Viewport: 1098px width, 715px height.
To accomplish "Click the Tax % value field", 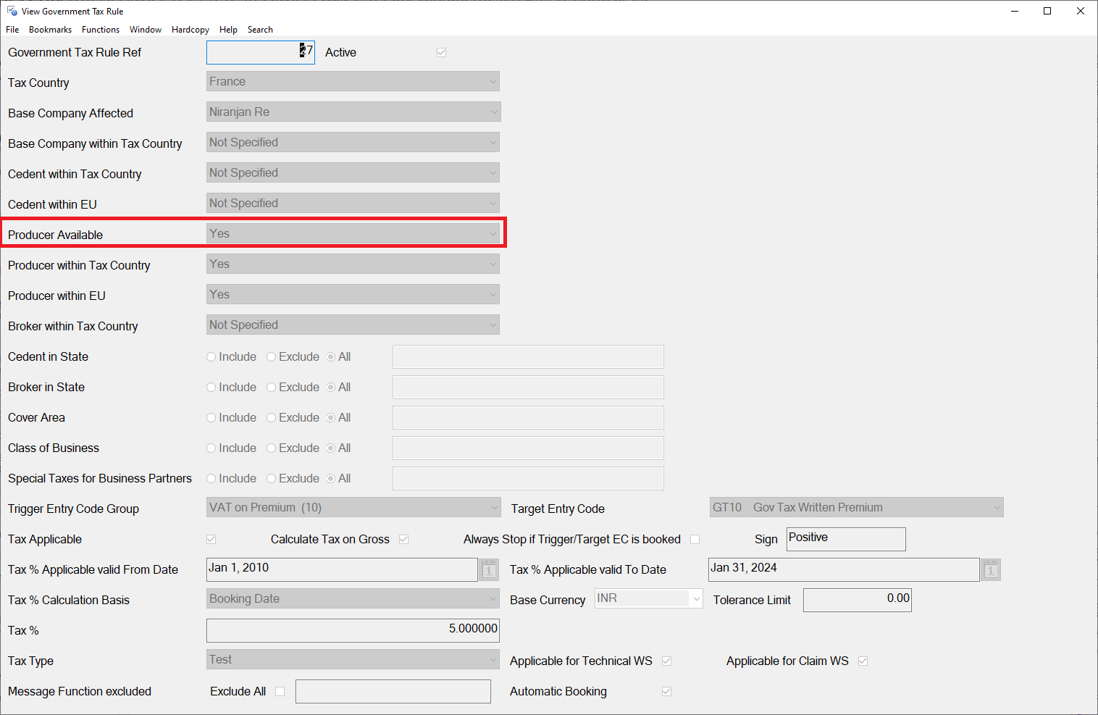I will (353, 630).
